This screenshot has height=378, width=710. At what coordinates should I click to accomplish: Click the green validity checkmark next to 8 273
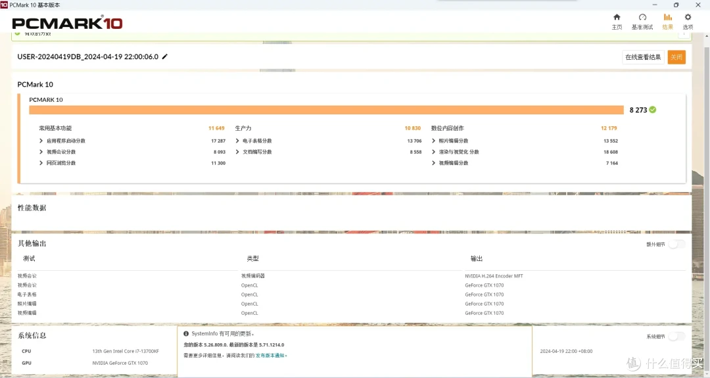(653, 110)
